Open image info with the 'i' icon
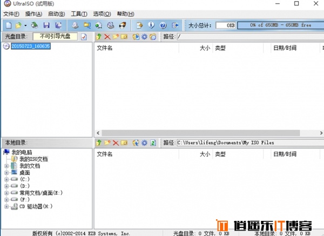 pos(151,25)
